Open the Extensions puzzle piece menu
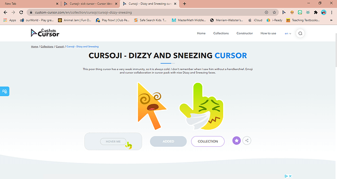The image size is (337, 179). click(x=316, y=13)
